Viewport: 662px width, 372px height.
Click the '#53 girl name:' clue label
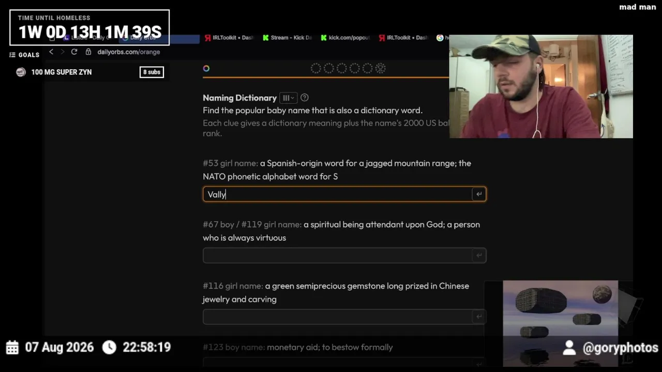click(x=230, y=163)
